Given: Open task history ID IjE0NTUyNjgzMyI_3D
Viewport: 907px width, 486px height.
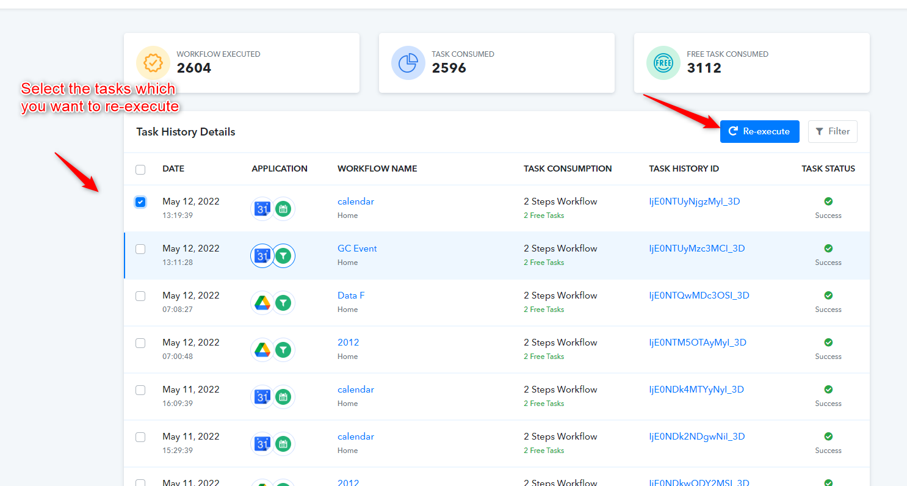Looking at the screenshot, I should coord(695,201).
